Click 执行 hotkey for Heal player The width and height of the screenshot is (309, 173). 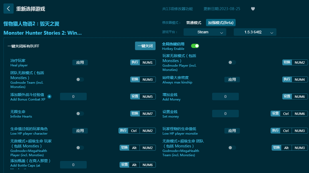[135, 62]
